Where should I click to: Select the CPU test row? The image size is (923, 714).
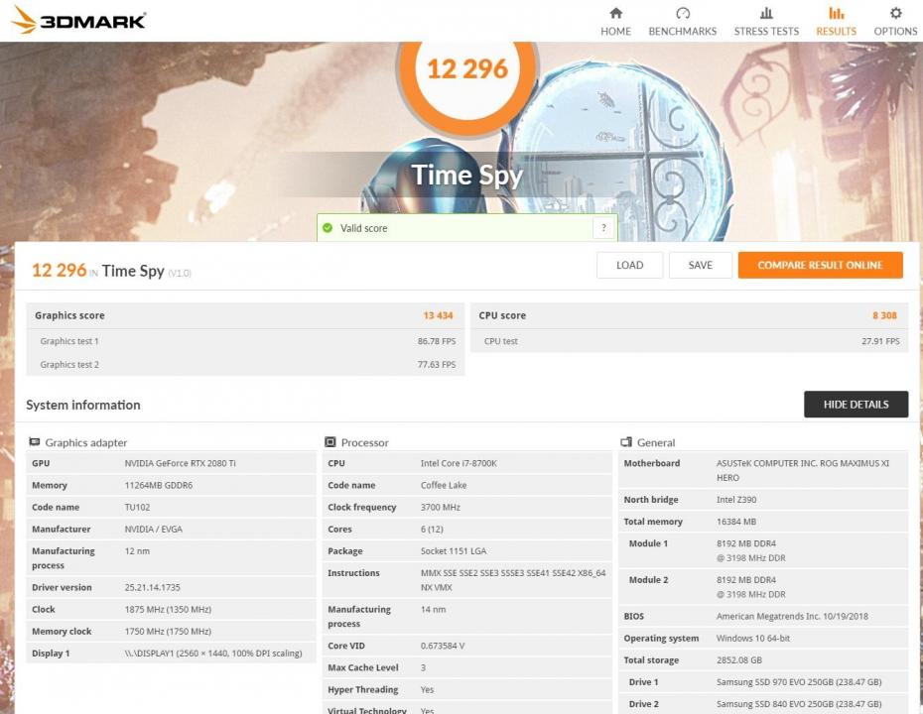(690, 341)
